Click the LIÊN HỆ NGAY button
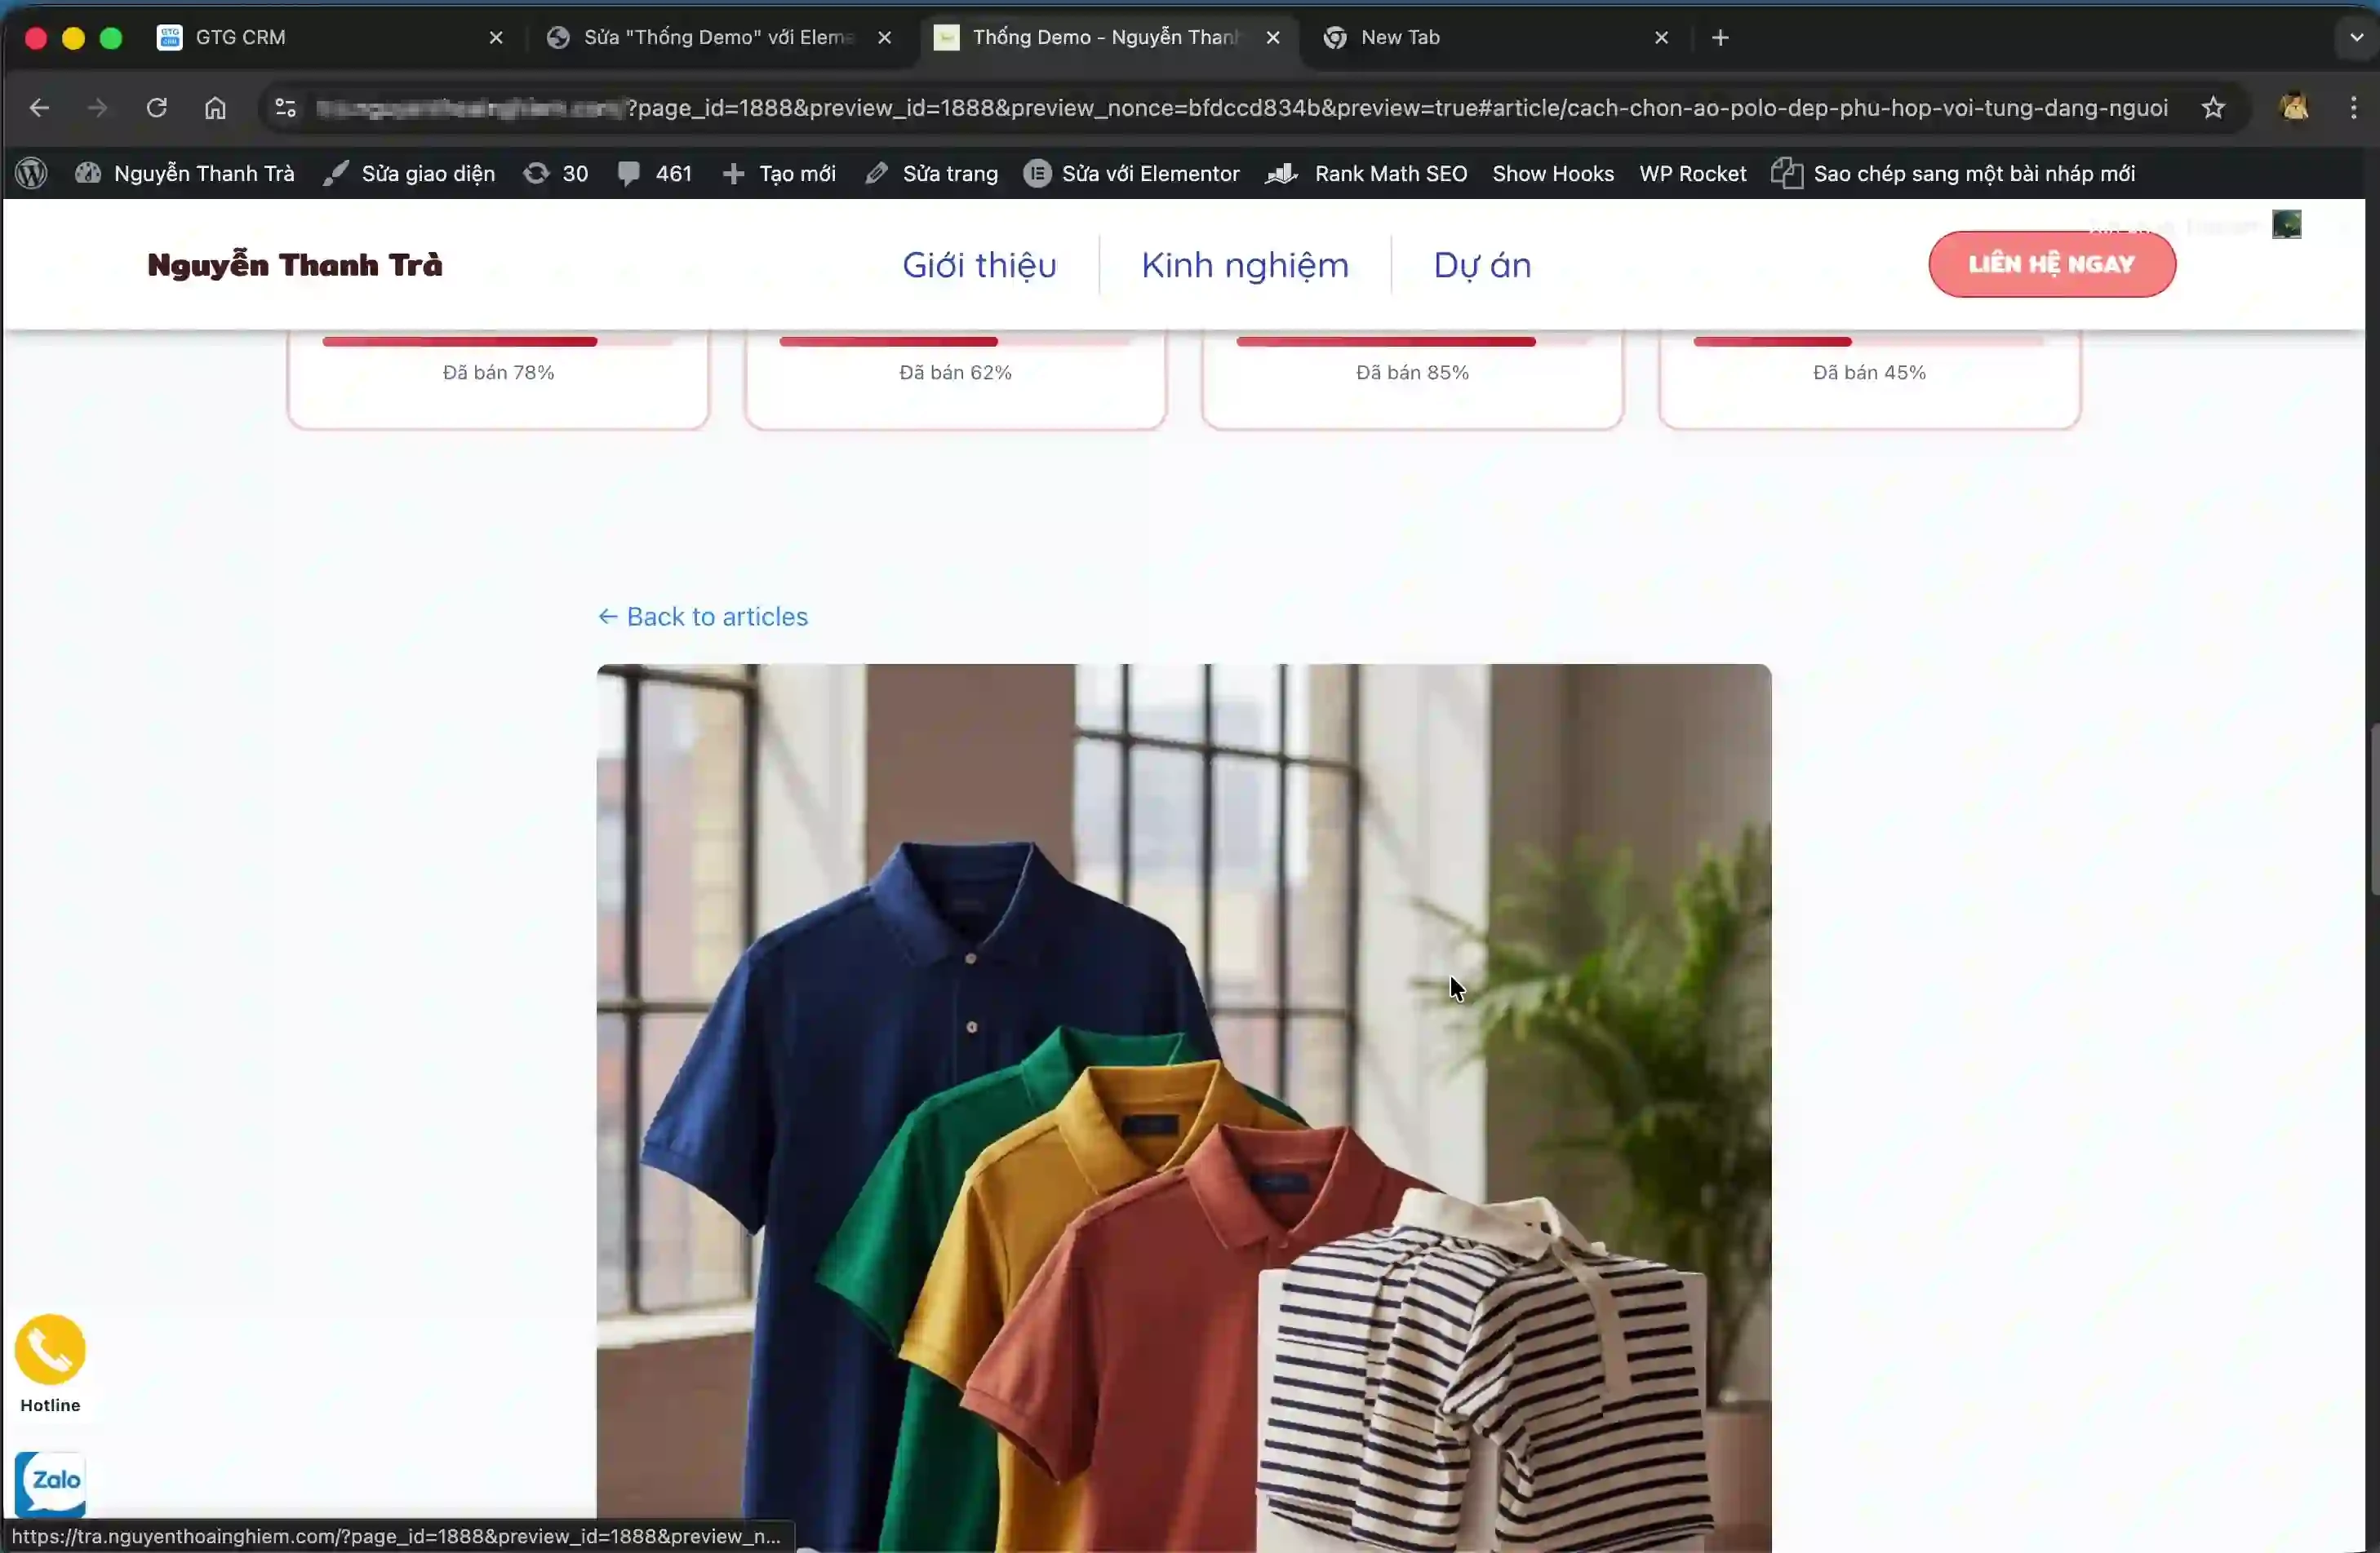Screen dimensions: 2380x1553 pos(2051,265)
